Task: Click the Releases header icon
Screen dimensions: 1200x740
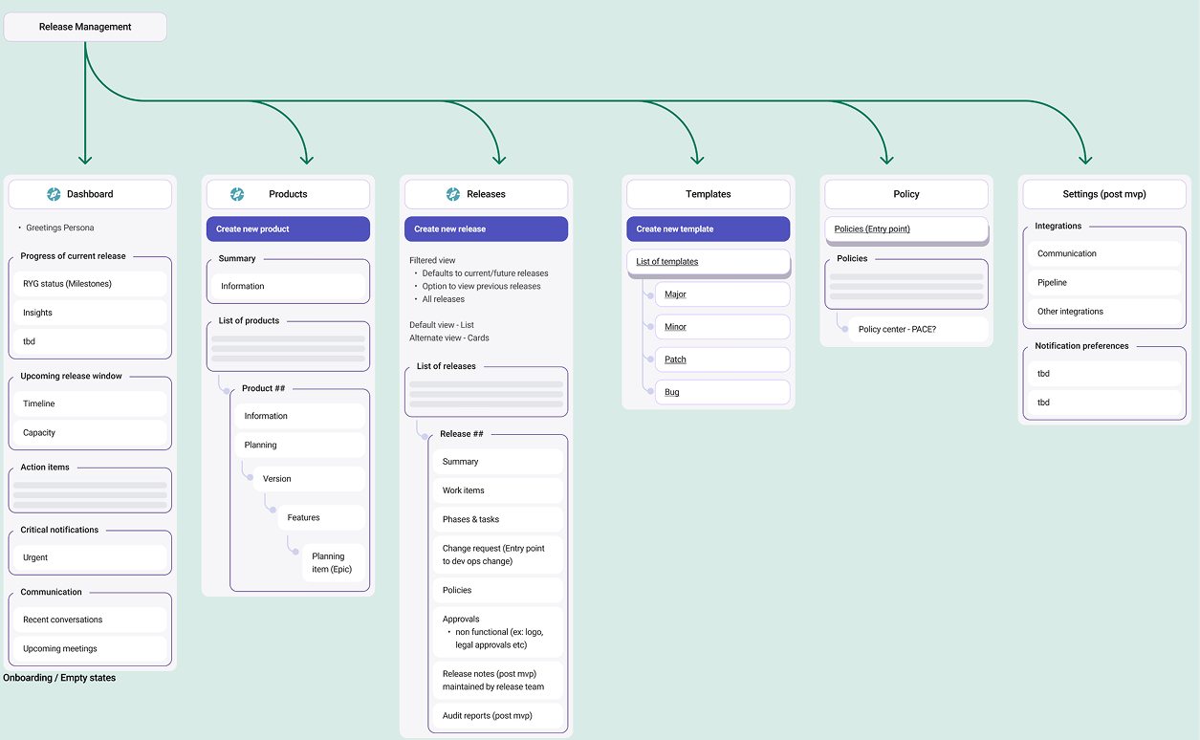Action: click(453, 194)
